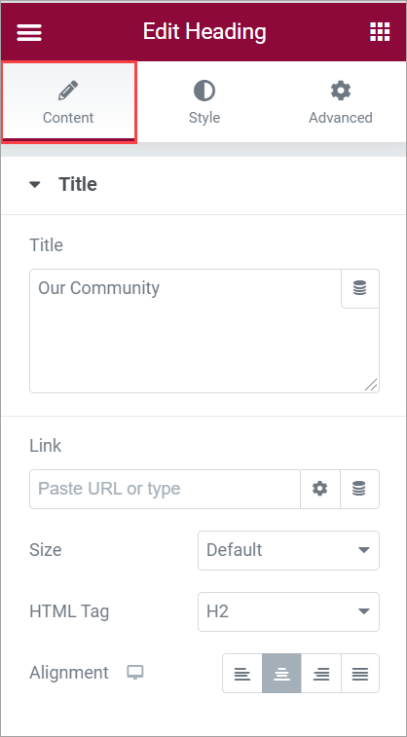
Task: Click the Paste URL link field
Action: pyautogui.click(x=165, y=489)
